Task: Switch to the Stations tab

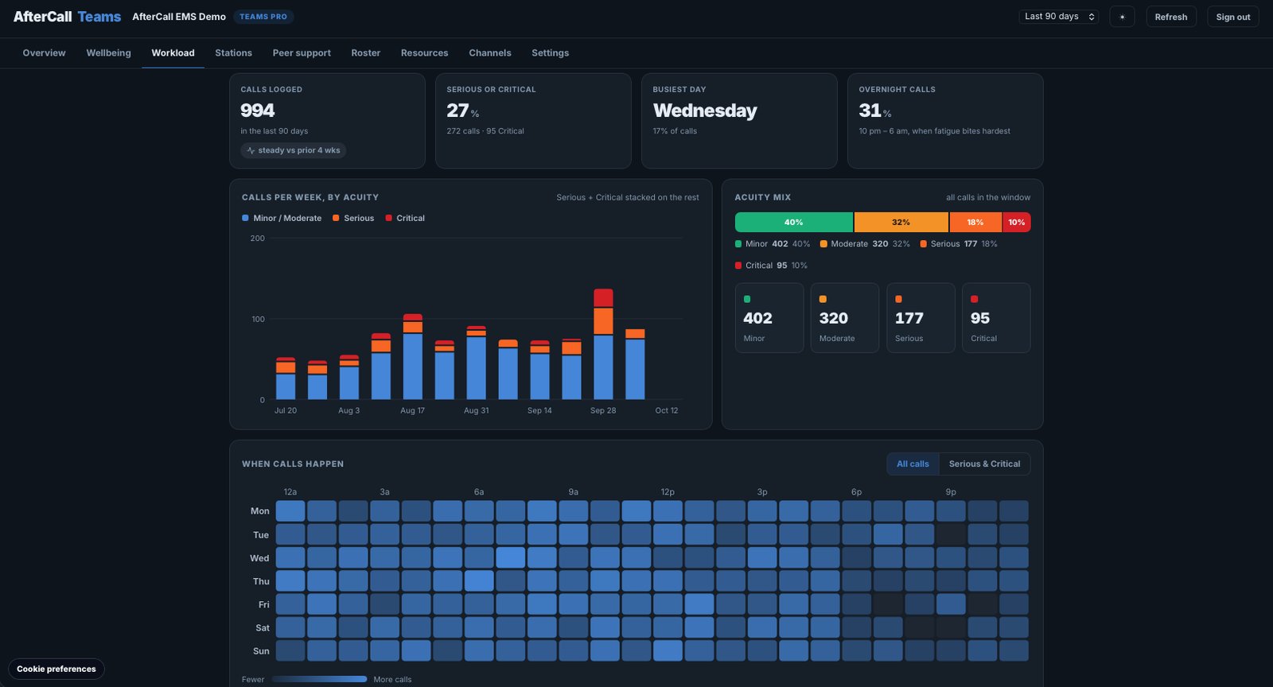Action: 233,53
